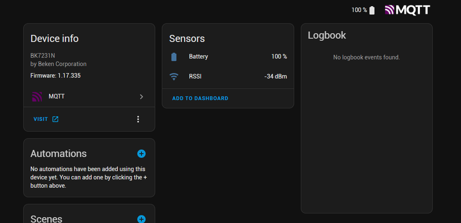Click the VISIT device link
This screenshot has height=223, width=461.
46,119
